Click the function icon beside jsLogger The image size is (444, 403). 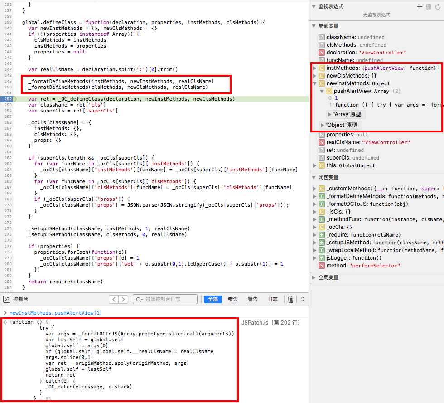pos(321,258)
